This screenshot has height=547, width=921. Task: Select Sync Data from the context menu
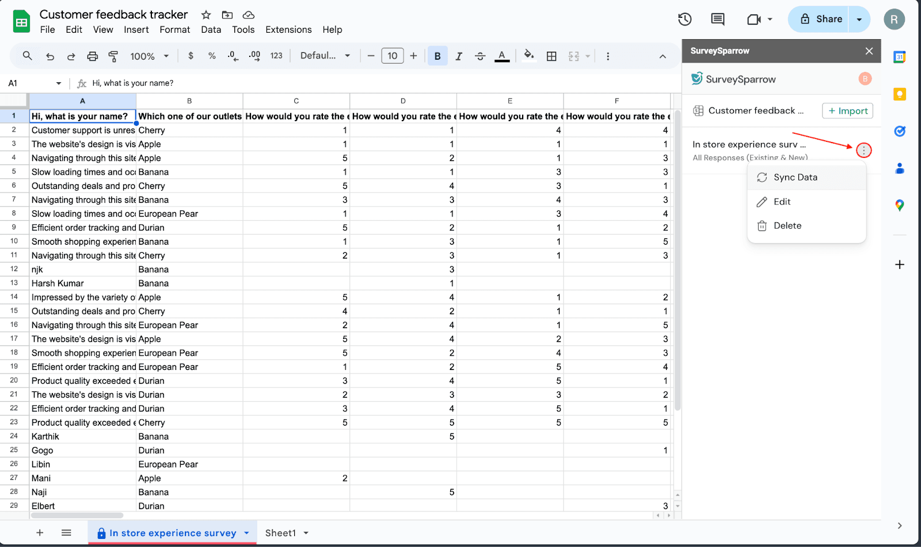795,178
